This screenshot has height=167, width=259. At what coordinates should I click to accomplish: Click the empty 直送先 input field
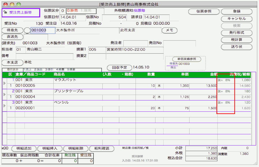36,37
